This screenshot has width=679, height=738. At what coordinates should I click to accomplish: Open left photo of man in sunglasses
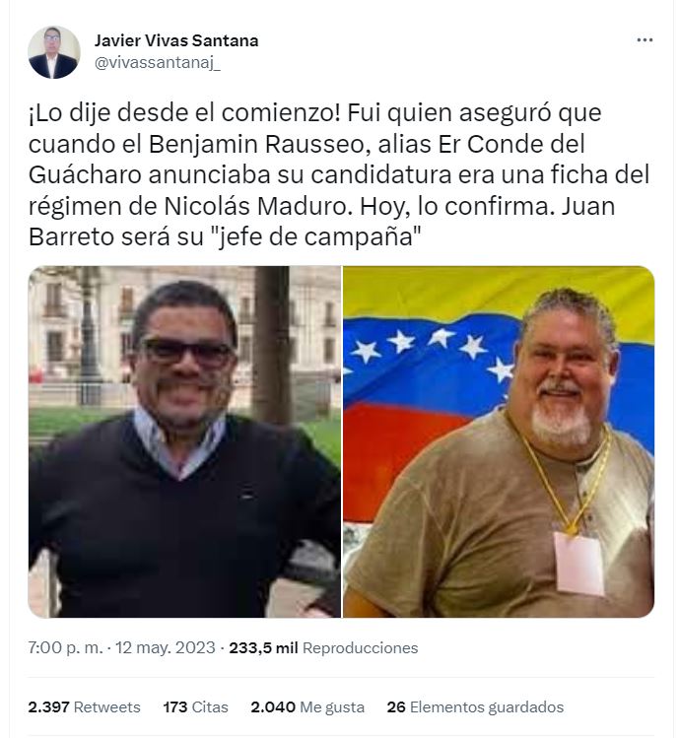click(184, 441)
